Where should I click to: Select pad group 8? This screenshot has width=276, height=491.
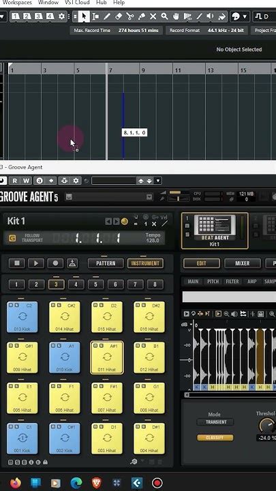tap(155, 284)
